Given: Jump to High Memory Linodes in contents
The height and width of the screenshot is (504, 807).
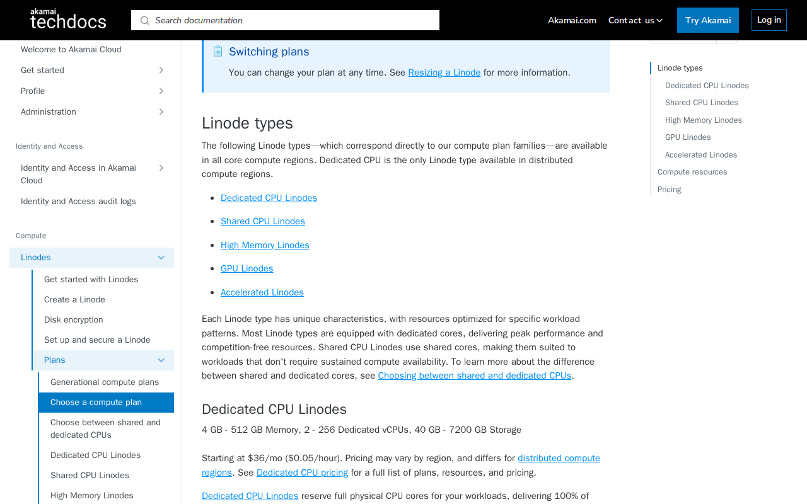Looking at the screenshot, I should [x=704, y=120].
